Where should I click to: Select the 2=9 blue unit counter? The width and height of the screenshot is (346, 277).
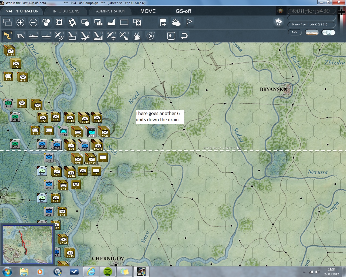click(49, 211)
